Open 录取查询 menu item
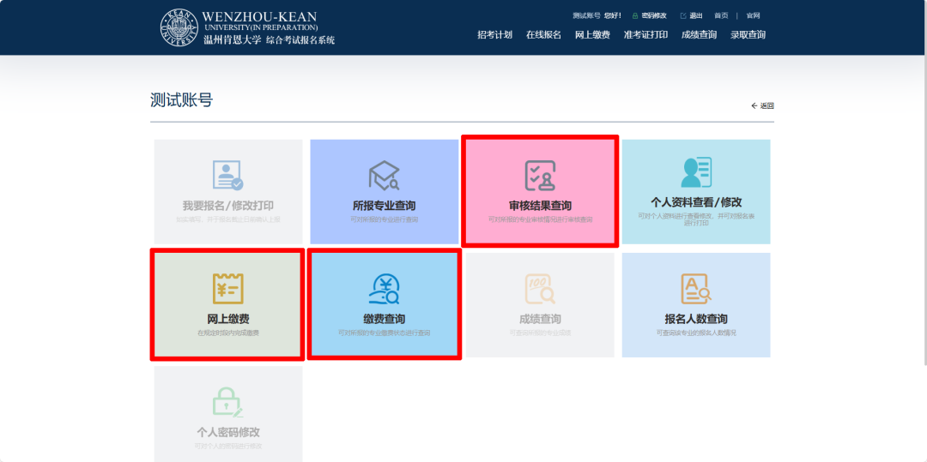This screenshot has height=462, width=927. pos(748,35)
